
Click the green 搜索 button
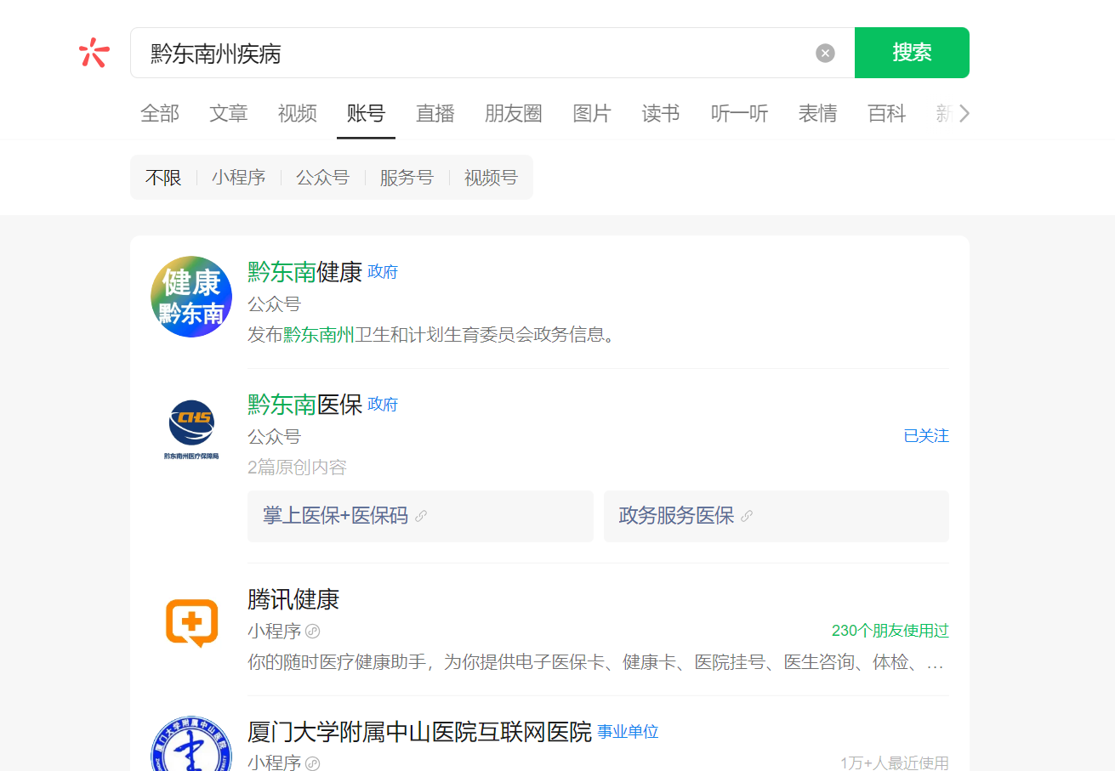click(x=912, y=53)
